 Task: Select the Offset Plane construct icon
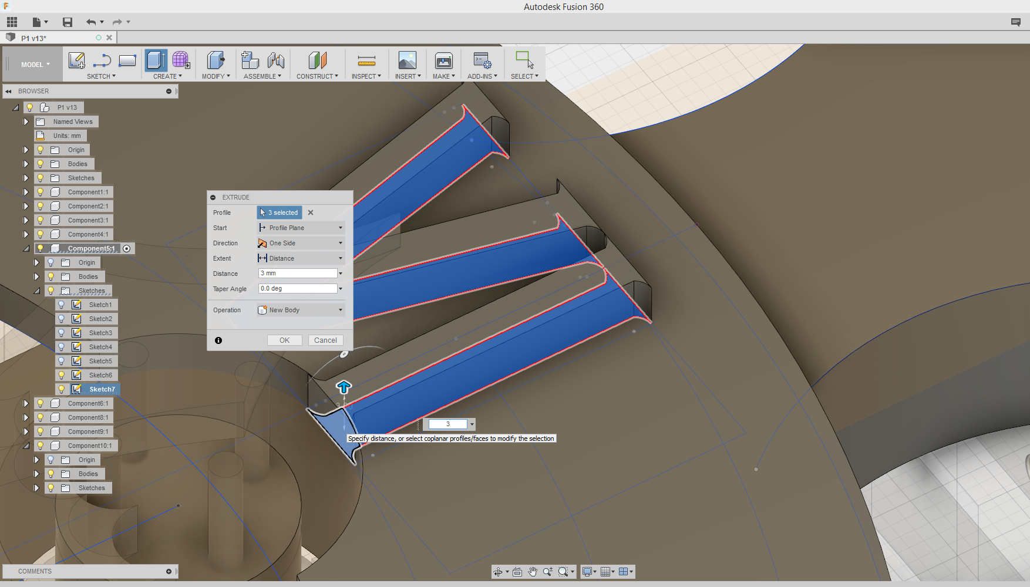(x=317, y=60)
